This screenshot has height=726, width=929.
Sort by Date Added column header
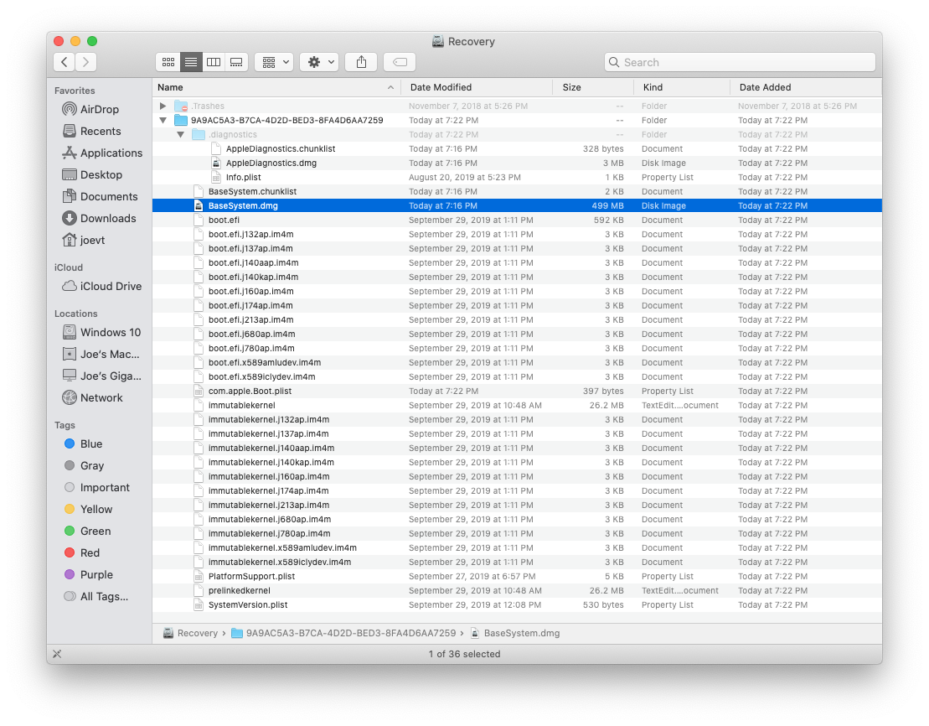pos(806,87)
